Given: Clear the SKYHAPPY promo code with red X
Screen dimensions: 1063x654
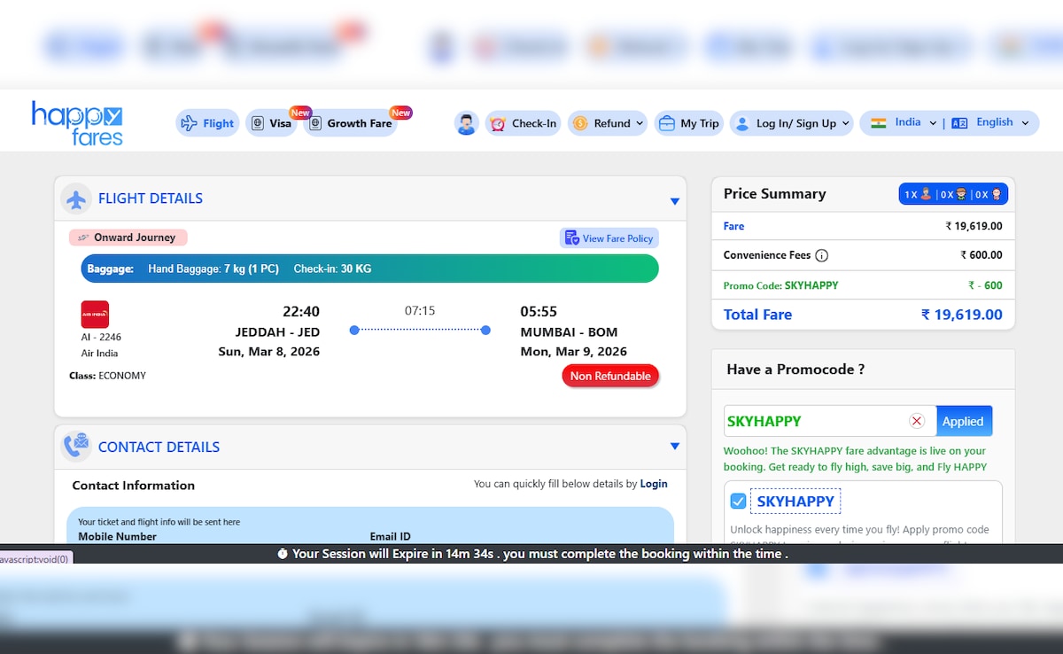Looking at the screenshot, I should click(917, 421).
